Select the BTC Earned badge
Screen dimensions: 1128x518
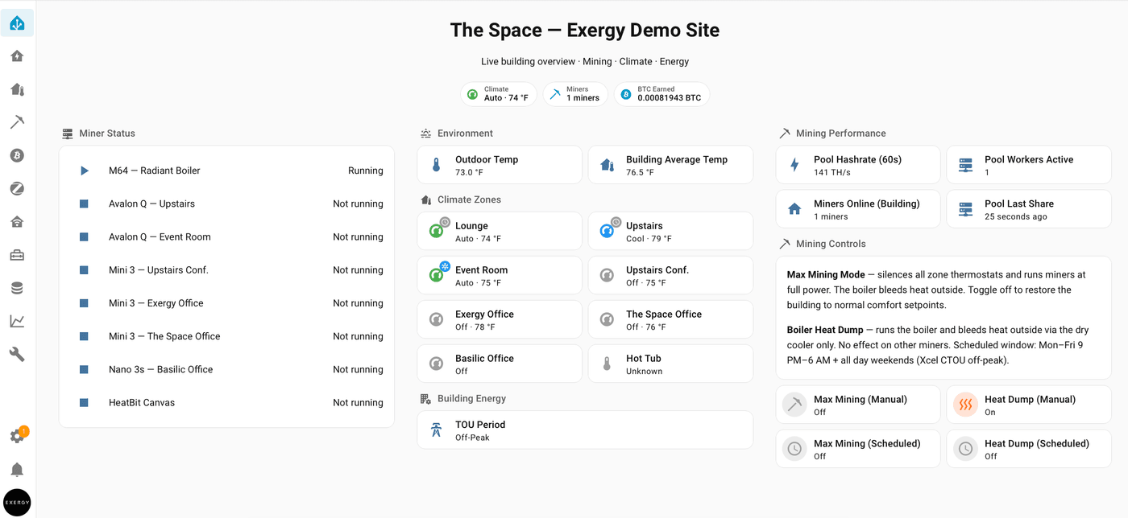click(661, 94)
